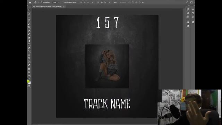
Task: Toggle the Auto-Select checkbox
Action: [x=42, y=2]
